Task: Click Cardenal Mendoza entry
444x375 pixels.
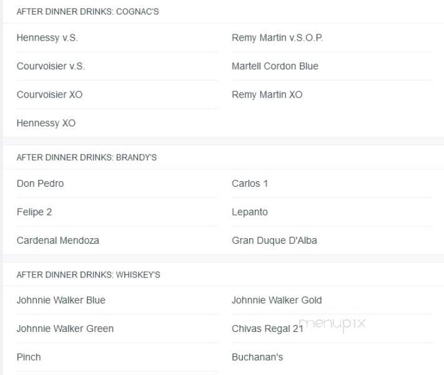Action: pos(58,241)
